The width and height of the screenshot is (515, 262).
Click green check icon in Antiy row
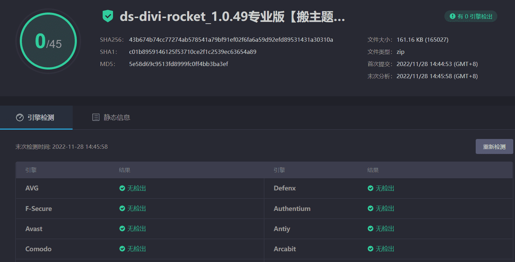click(371, 229)
